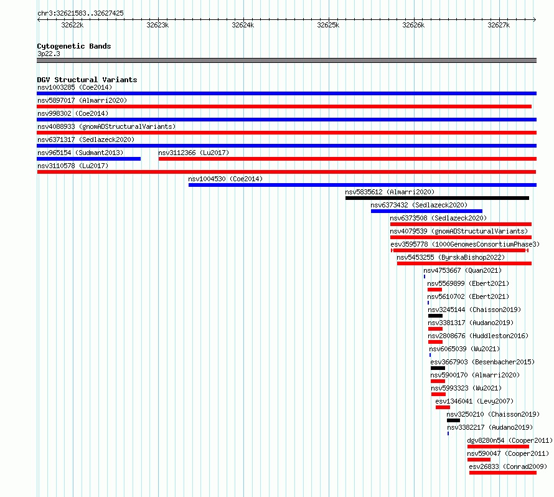
Task: Select nsv6373508 (Sedlazeck2020) label
Action: click(x=438, y=218)
